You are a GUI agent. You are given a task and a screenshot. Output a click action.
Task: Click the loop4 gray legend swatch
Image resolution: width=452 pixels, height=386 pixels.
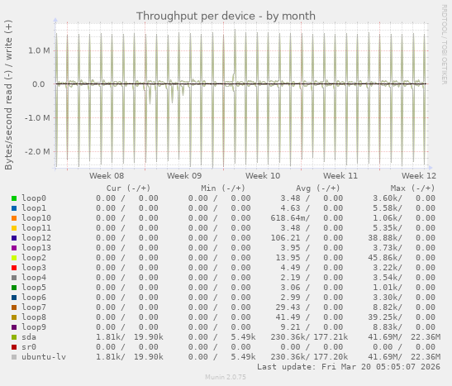coord(14,278)
